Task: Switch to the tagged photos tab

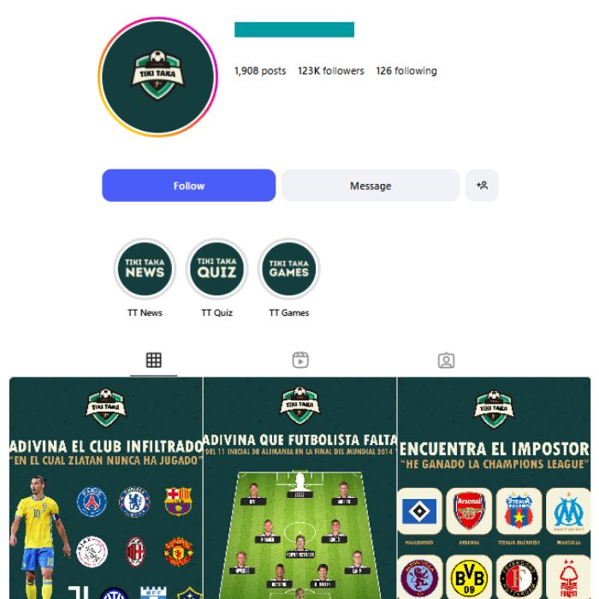Action: pos(446,360)
